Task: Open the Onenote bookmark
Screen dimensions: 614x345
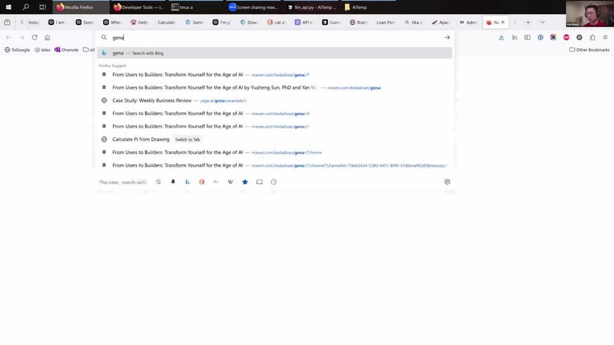Action: pos(67,50)
